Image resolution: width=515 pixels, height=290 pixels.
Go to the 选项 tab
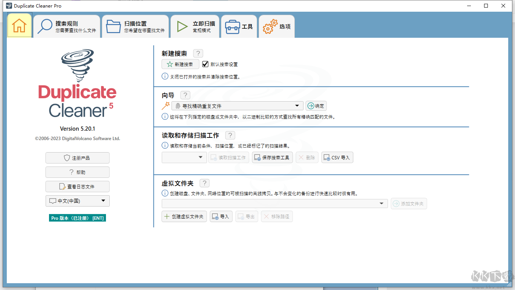click(277, 26)
